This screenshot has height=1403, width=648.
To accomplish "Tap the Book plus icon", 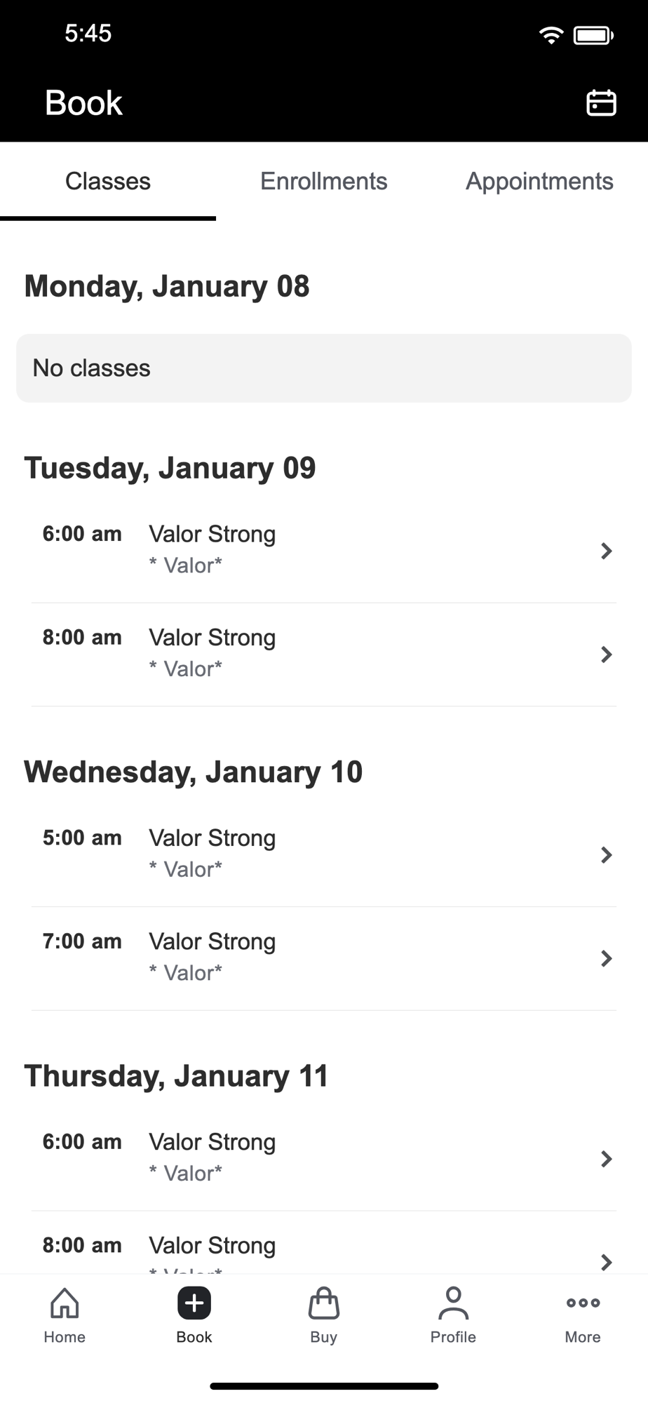I will (194, 1303).
